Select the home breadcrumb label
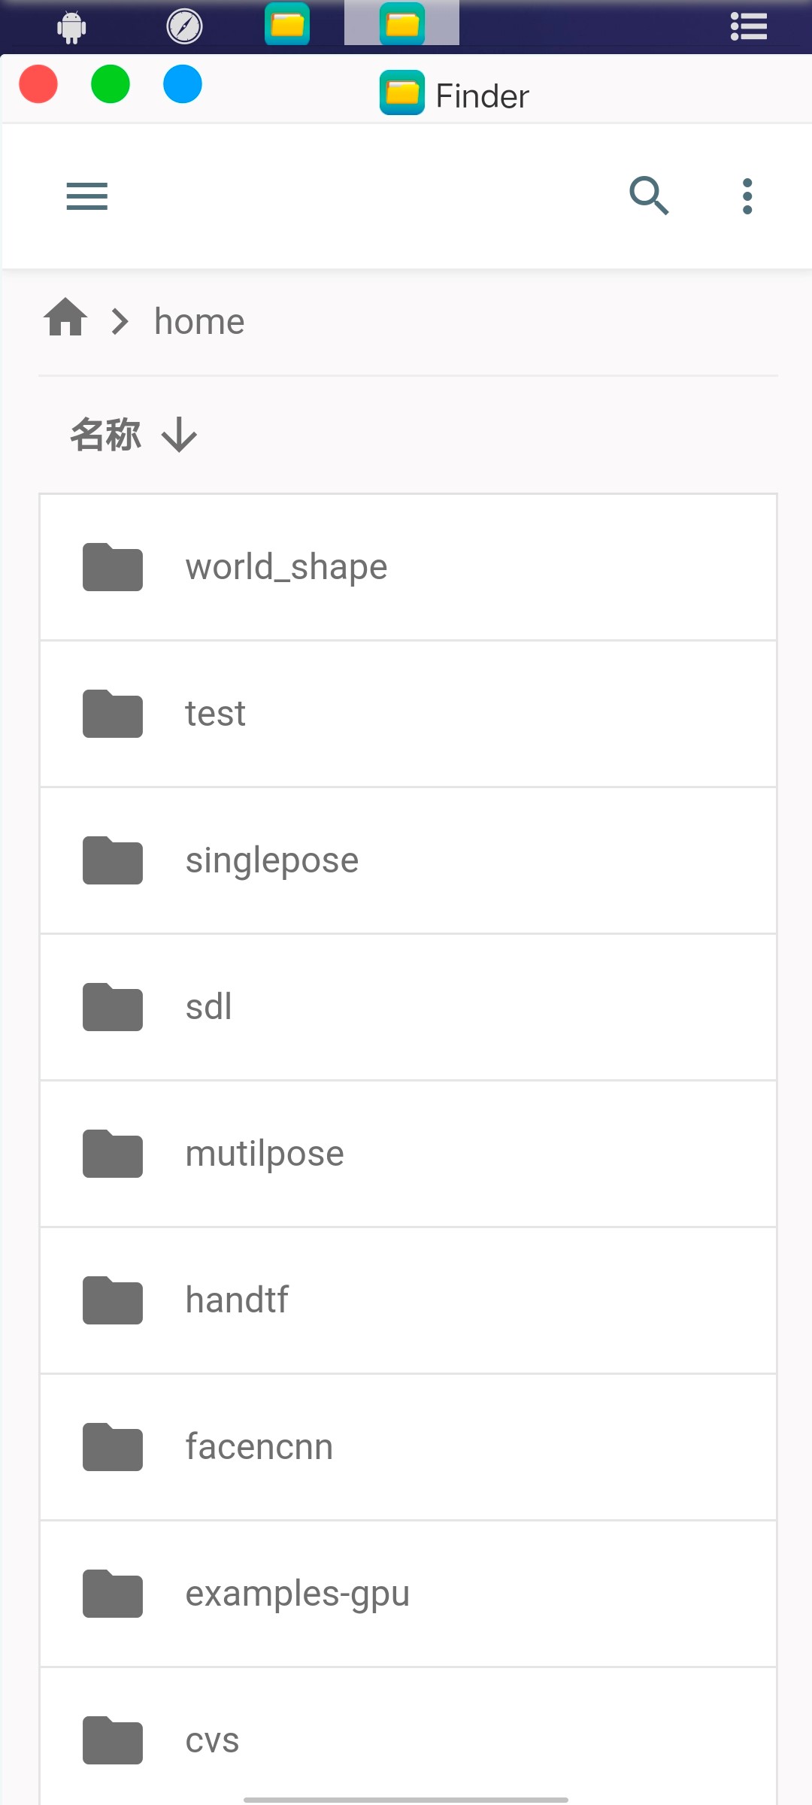 pos(199,322)
